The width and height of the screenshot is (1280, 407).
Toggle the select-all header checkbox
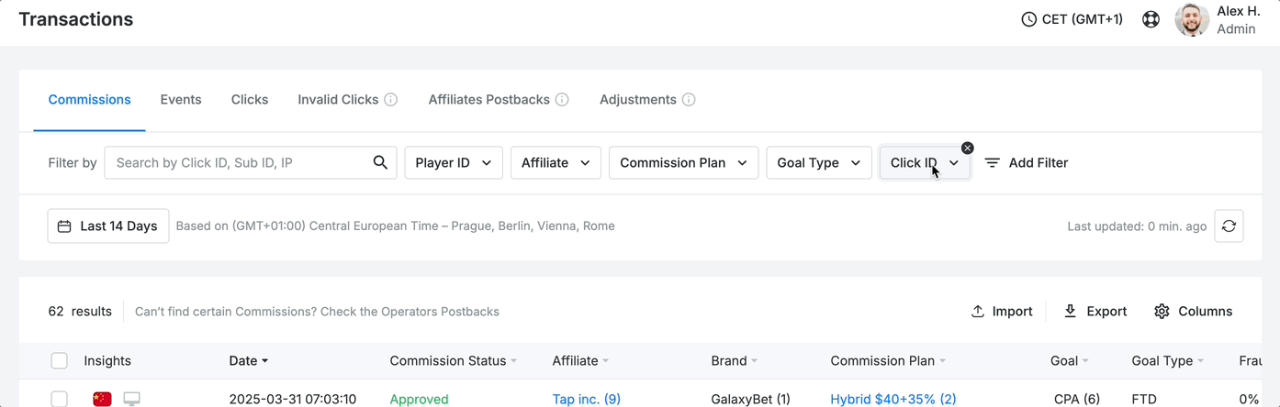(x=59, y=361)
